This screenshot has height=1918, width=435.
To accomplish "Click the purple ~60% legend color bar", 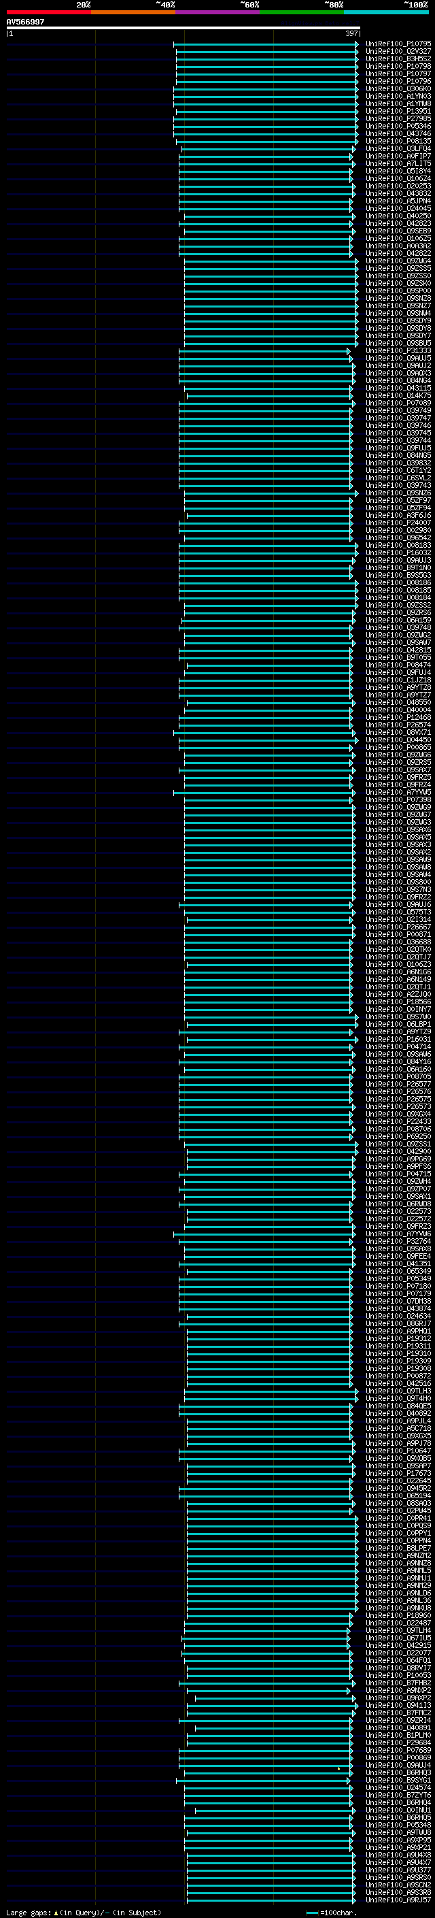I will (217, 12).
